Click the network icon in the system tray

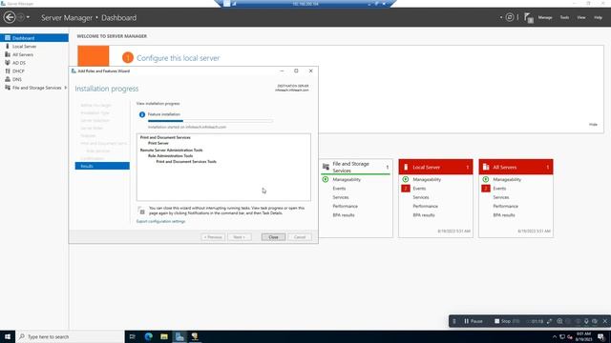pyautogui.click(x=562, y=336)
